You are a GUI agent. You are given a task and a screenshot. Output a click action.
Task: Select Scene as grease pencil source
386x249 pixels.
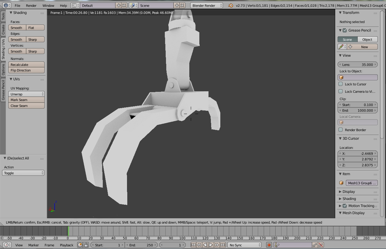click(348, 39)
